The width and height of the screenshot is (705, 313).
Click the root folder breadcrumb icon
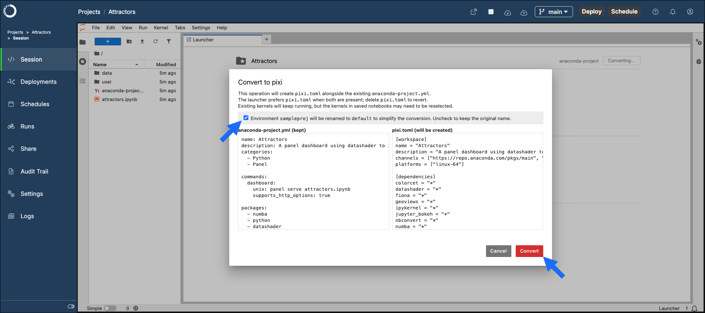point(97,53)
